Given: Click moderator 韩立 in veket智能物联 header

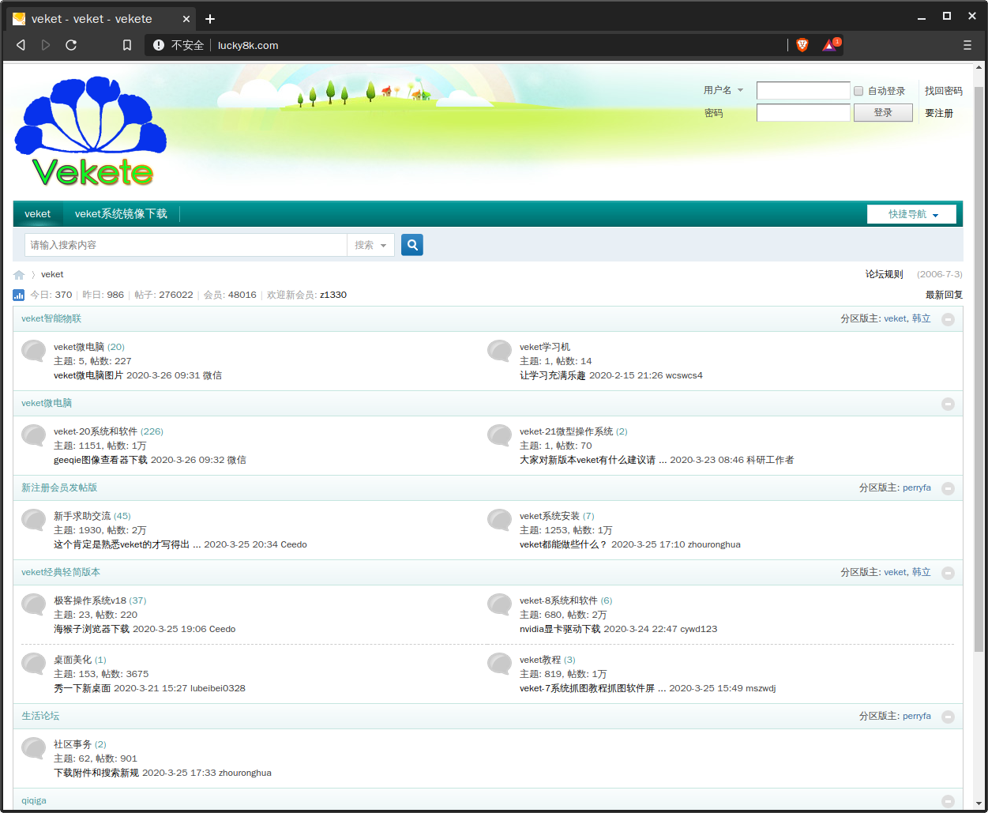Looking at the screenshot, I should pyautogui.click(x=922, y=318).
